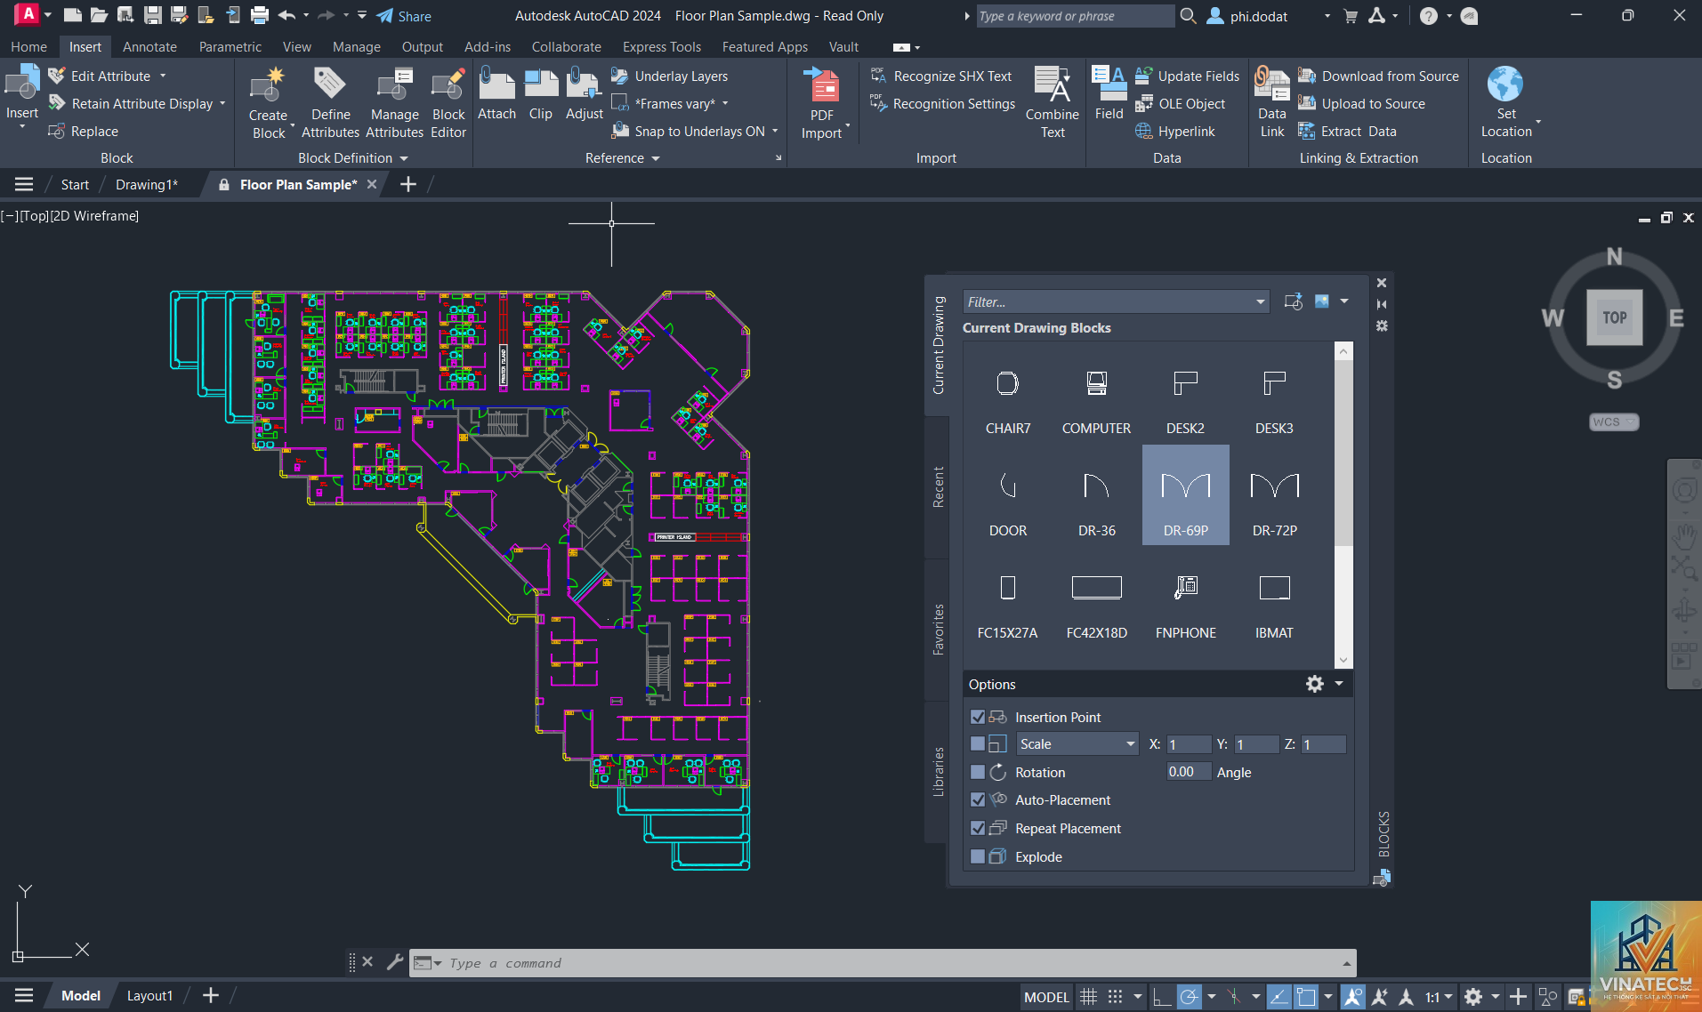Image resolution: width=1702 pixels, height=1012 pixels.
Task: Toggle snap mode dots icon in status bar
Action: [1115, 997]
